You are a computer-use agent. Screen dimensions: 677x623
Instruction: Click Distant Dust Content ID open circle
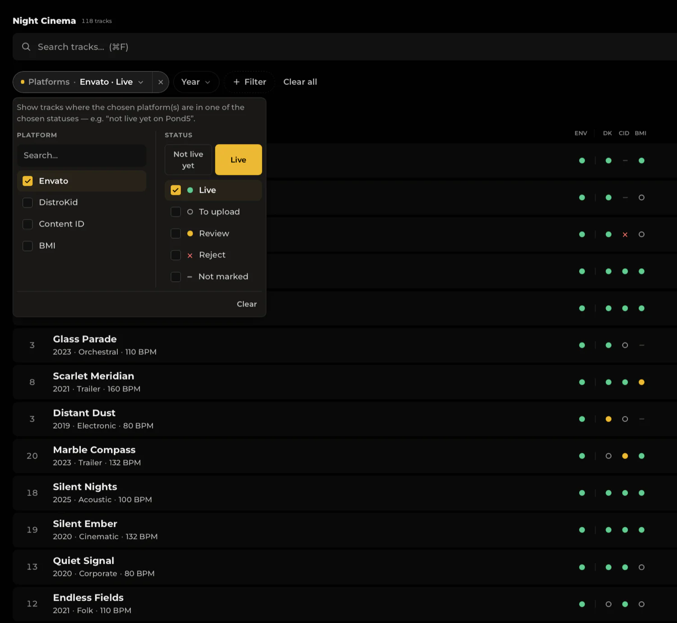coord(625,419)
